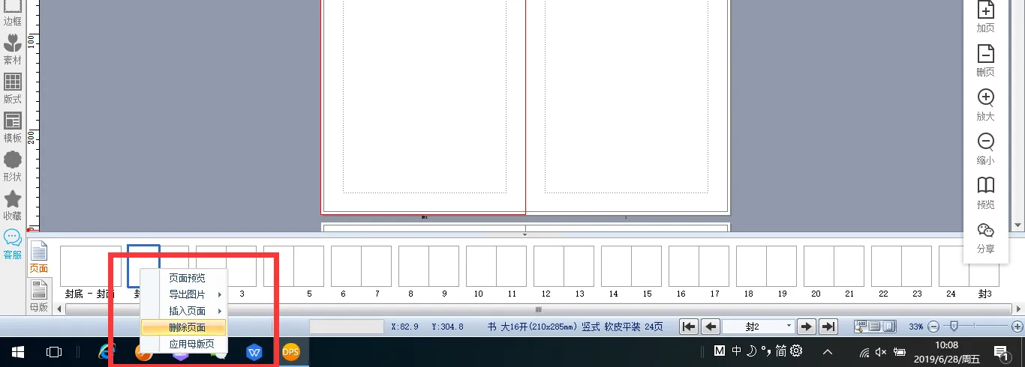
Task: Click the thumbnail strip left scroll arrow
Action: pyautogui.click(x=60, y=309)
